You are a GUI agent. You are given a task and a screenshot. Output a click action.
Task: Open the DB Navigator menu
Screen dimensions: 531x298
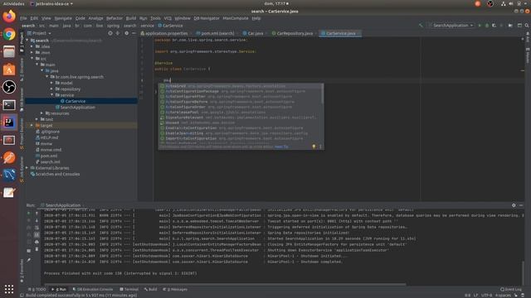tap(207, 18)
